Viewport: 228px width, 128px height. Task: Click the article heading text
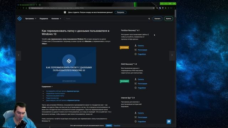point(76,32)
